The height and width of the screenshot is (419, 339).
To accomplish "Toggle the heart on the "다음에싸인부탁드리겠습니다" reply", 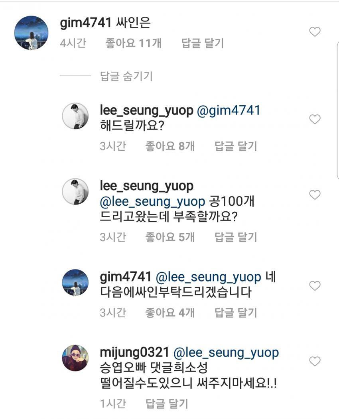I will (x=315, y=286).
